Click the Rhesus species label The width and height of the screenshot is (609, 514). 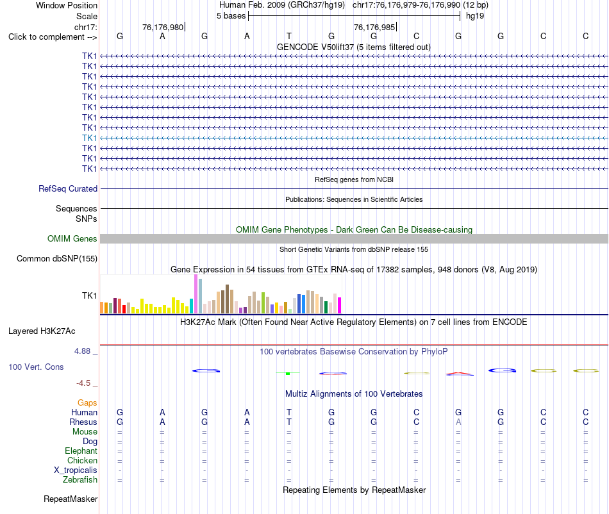[x=83, y=422]
